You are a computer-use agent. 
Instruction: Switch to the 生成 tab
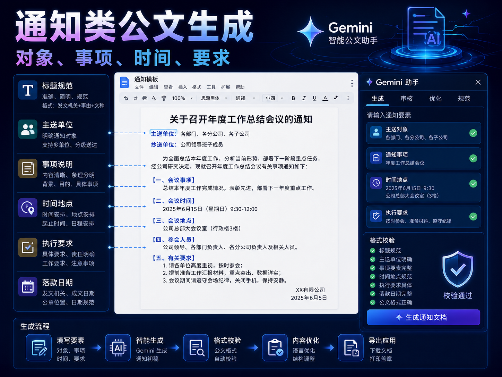378,99
